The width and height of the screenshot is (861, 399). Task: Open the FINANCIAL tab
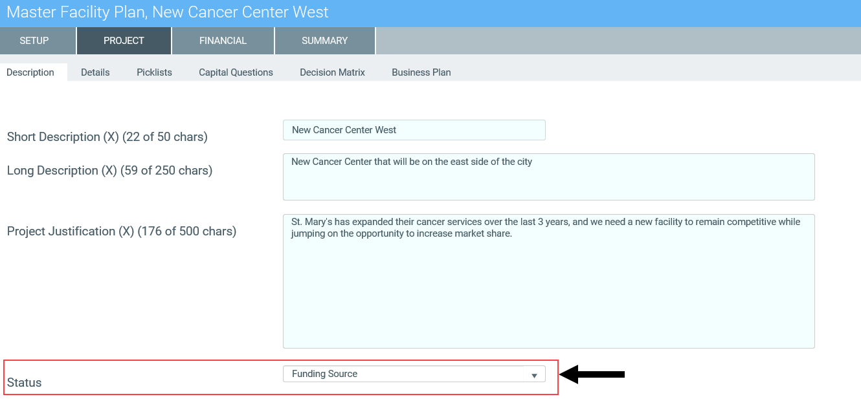click(x=223, y=41)
